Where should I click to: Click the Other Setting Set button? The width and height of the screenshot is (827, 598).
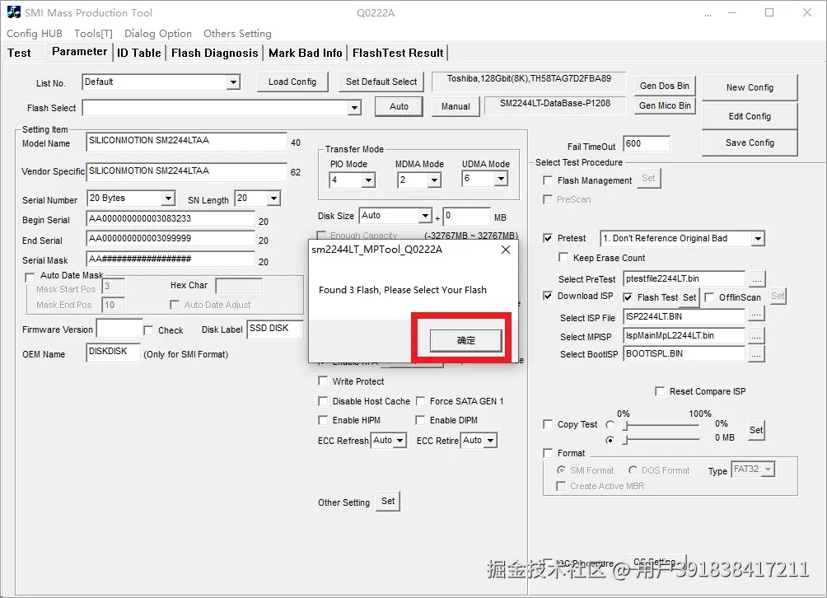point(388,501)
